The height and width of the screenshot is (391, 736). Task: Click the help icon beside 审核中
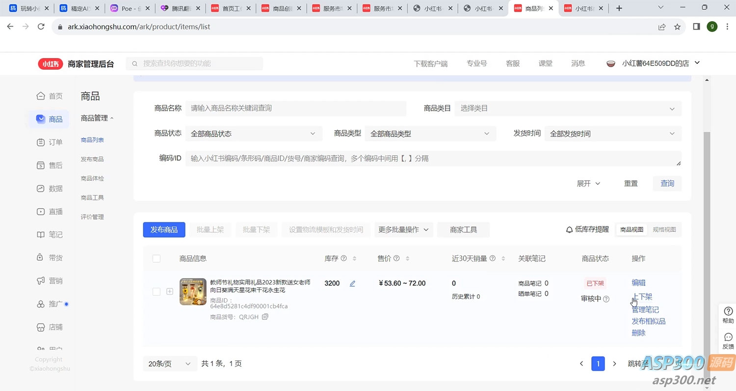(x=606, y=299)
